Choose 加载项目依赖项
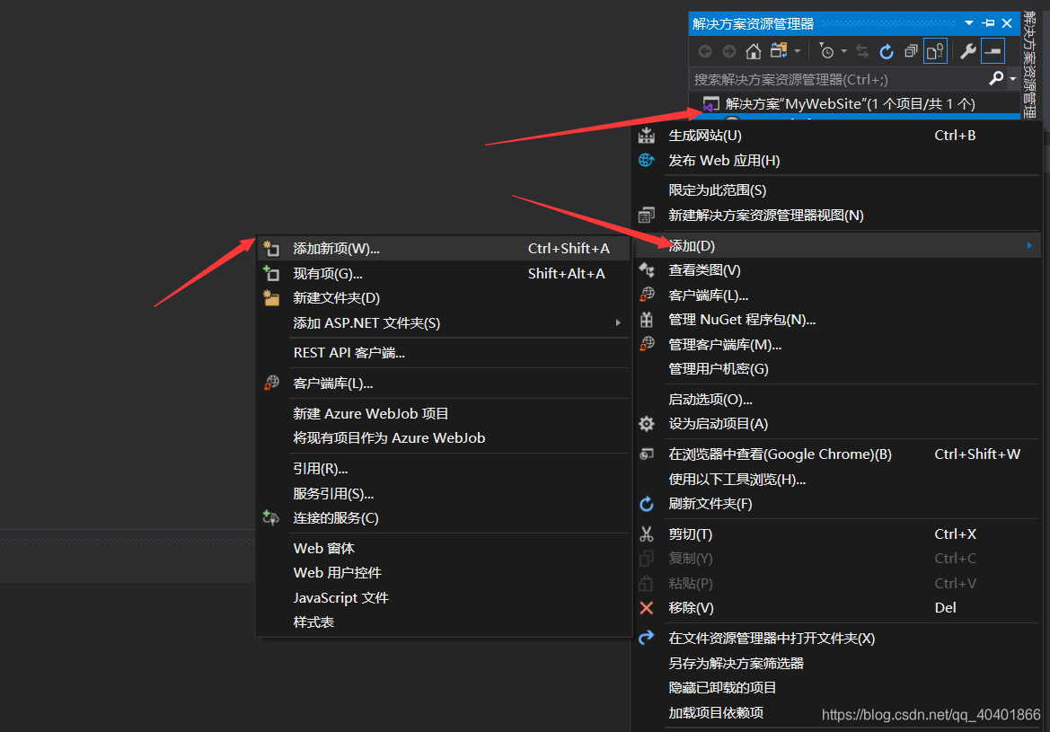Image resolution: width=1050 pixels, height=732 pixels. point(716,713)
